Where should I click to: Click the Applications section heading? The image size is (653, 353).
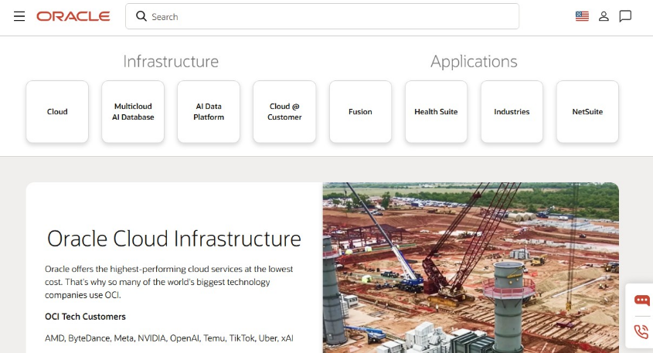pos(474,62)
